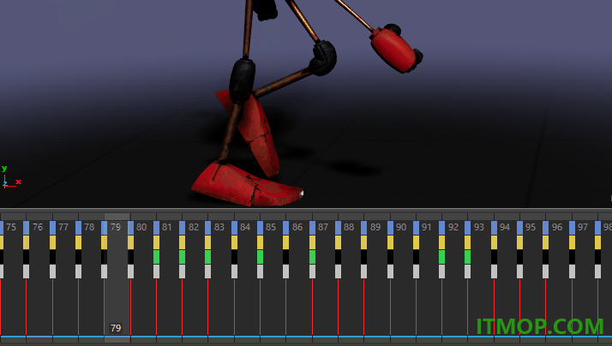Click the black knee joint of bent leg
This screenshot has width=612, height=346.
[x=323, y=57]
